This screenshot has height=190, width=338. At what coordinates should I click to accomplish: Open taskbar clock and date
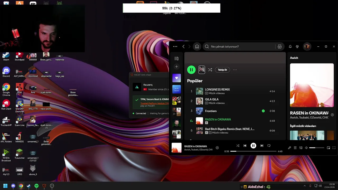330,186
